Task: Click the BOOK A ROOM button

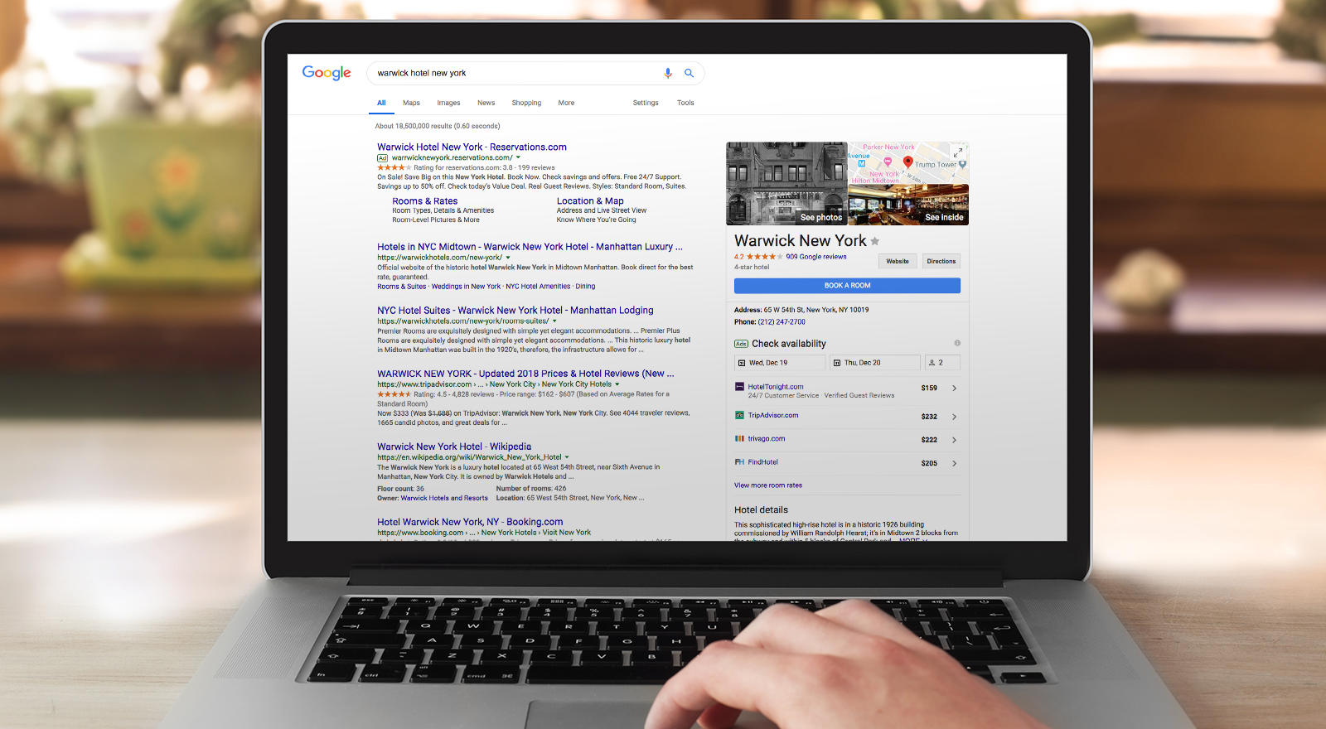Action: (x=847, y=286)
